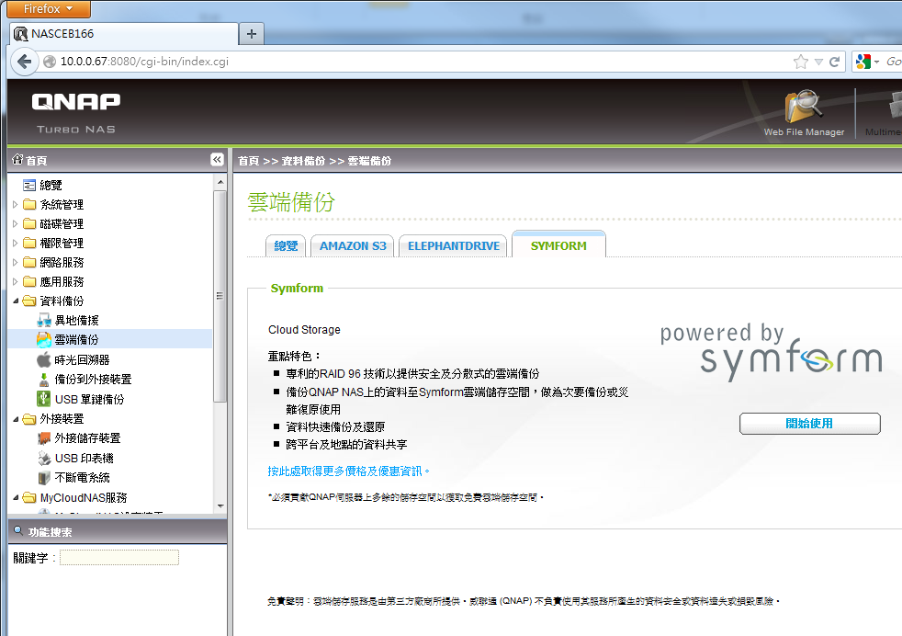Click the 關鍵字 keyword search field

point(119,557)
